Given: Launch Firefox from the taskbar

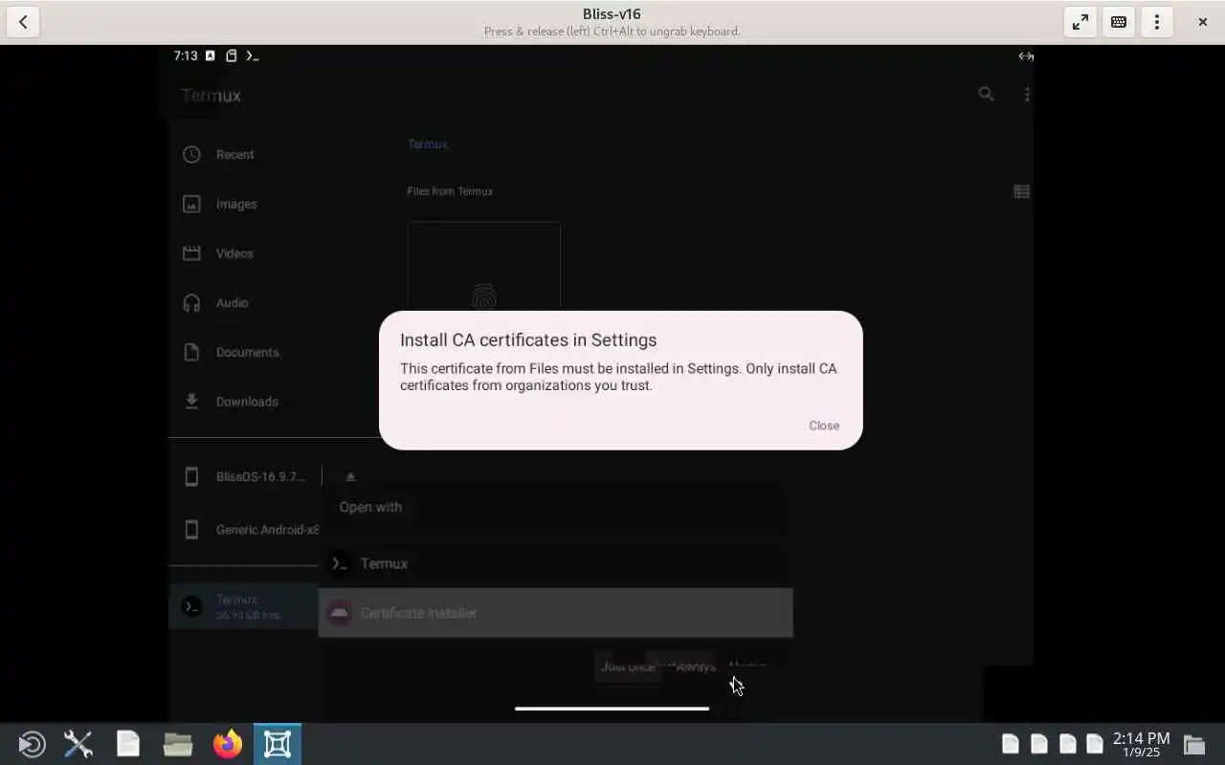Looking at the screenshot, I should [228, 744].
